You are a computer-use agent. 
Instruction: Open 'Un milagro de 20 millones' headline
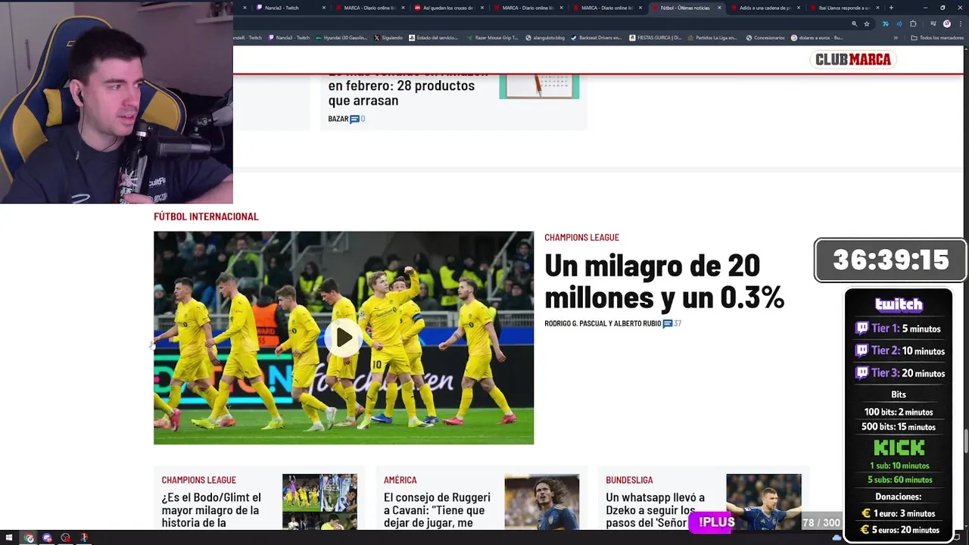pos(664,282)
